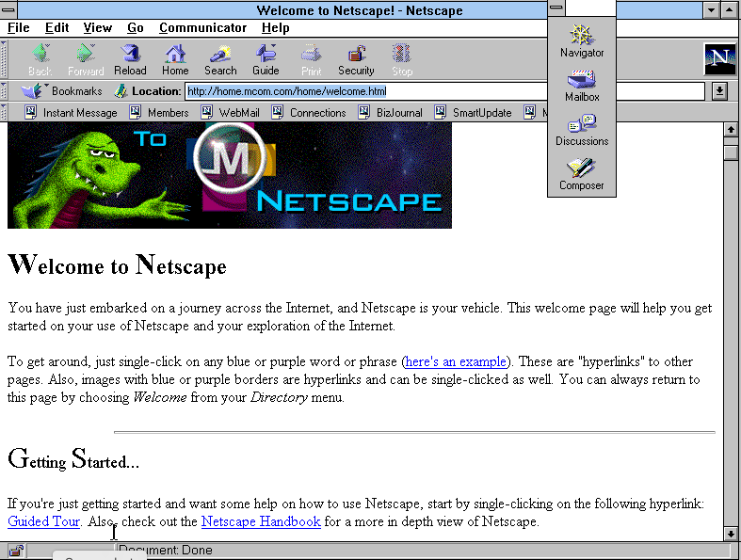The width and height of the screenshot is (741, 560).
Task: Click the Stop loading button
Action: tap(402, 60)
